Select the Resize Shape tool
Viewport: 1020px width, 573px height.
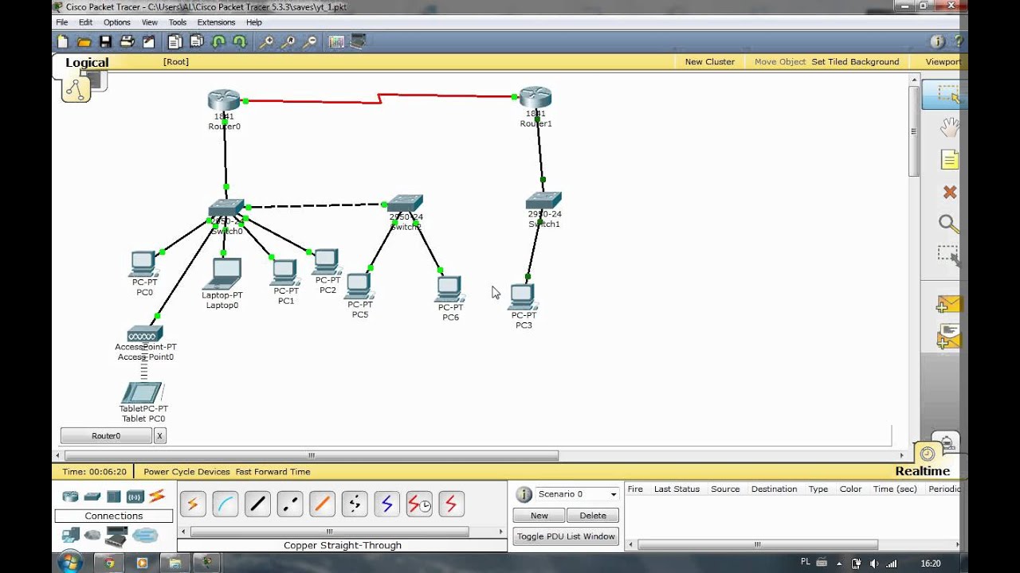[x=948, y=255]
